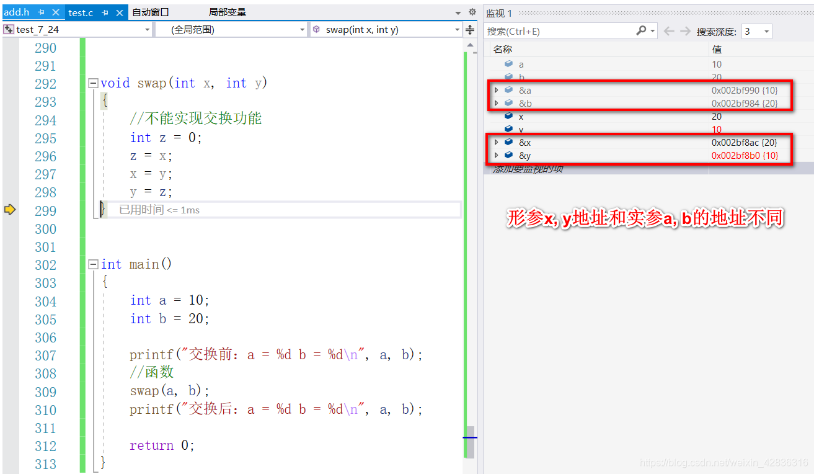Open the 自动窗口 tab
Image resolution: width=814 pixels, height=474 pixels.
151,12
